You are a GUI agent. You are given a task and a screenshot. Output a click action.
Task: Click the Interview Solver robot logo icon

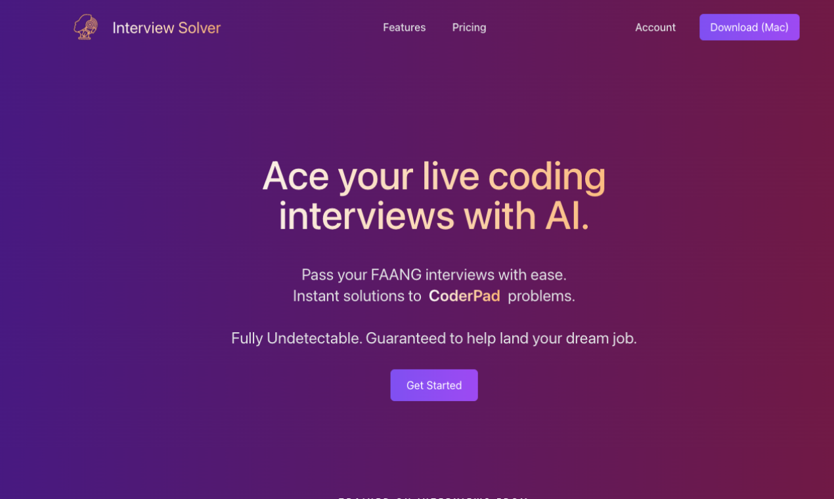pos(86,27)
